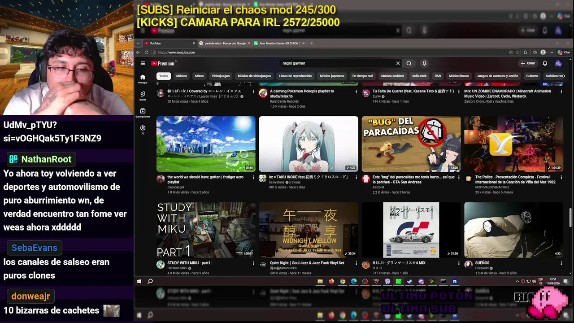
Task: Open the STUDY WITH MIKU thumbnail
Action: pyautogui.click(x=206, y=230)
